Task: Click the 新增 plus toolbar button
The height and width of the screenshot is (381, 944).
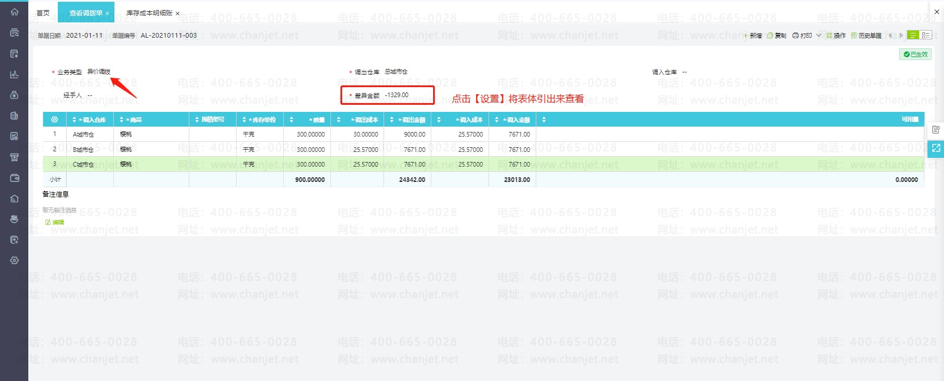Action: coord(753,35)
